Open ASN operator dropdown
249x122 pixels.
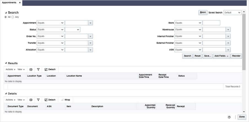point(188,50)
